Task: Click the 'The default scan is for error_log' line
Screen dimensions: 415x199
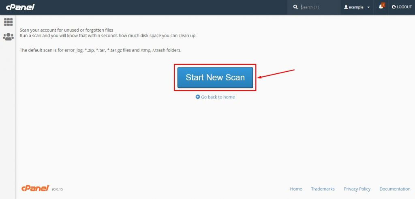Action: click(x=101, y=50)
